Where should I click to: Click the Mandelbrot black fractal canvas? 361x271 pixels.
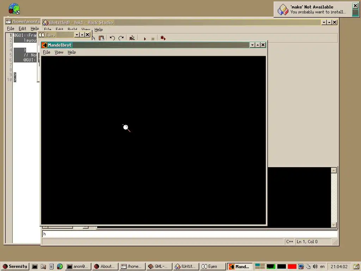point(154,140)
